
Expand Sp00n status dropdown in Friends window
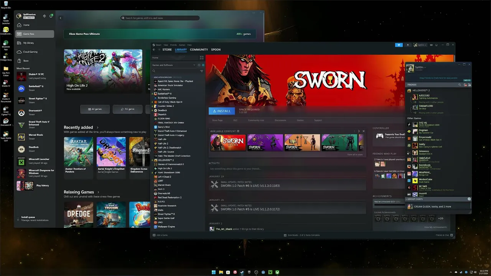click(425, 67)
